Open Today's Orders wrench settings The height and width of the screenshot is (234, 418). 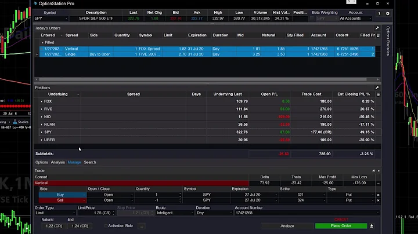point(377,28)
